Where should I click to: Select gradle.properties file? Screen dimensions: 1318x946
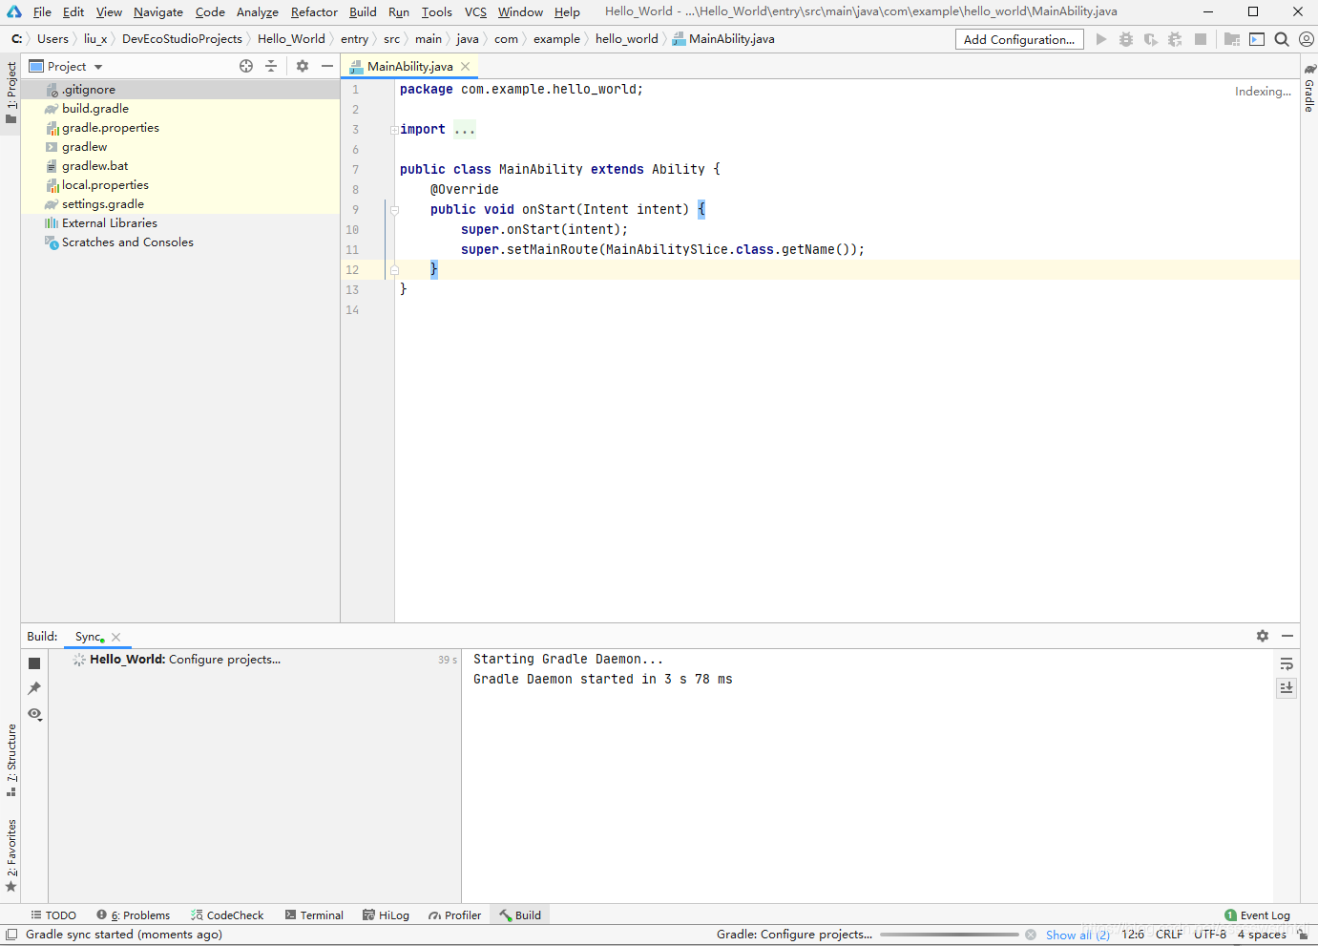click(180, 127)
